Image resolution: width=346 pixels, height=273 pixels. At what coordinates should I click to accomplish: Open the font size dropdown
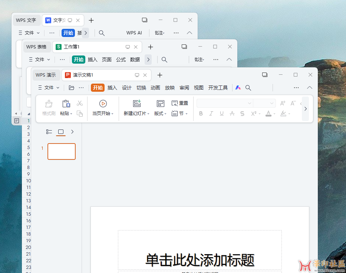(x=264, y=103)
